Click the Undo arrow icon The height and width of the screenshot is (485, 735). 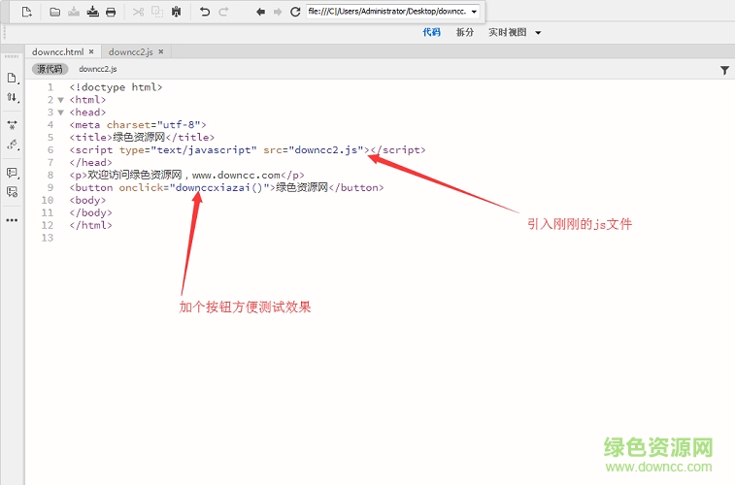pos(204,12)
